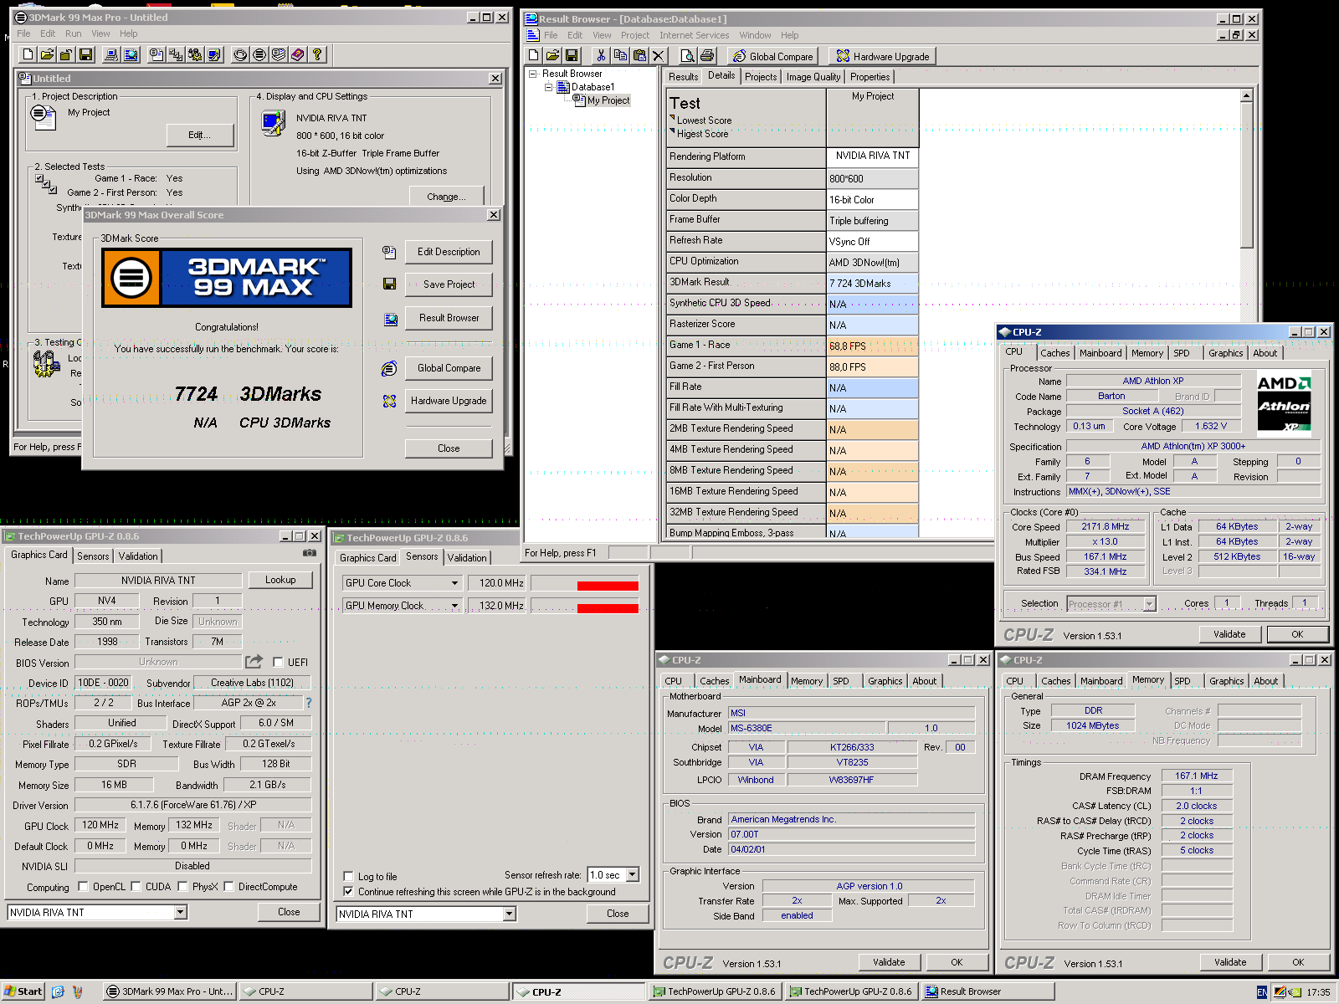Viewport: 1339px width, 1004px height.
Task: Open NVIDIA RIVA TNT dropdown in Graphics Card window
Action: pyautogui.click(x=180, y=912)
